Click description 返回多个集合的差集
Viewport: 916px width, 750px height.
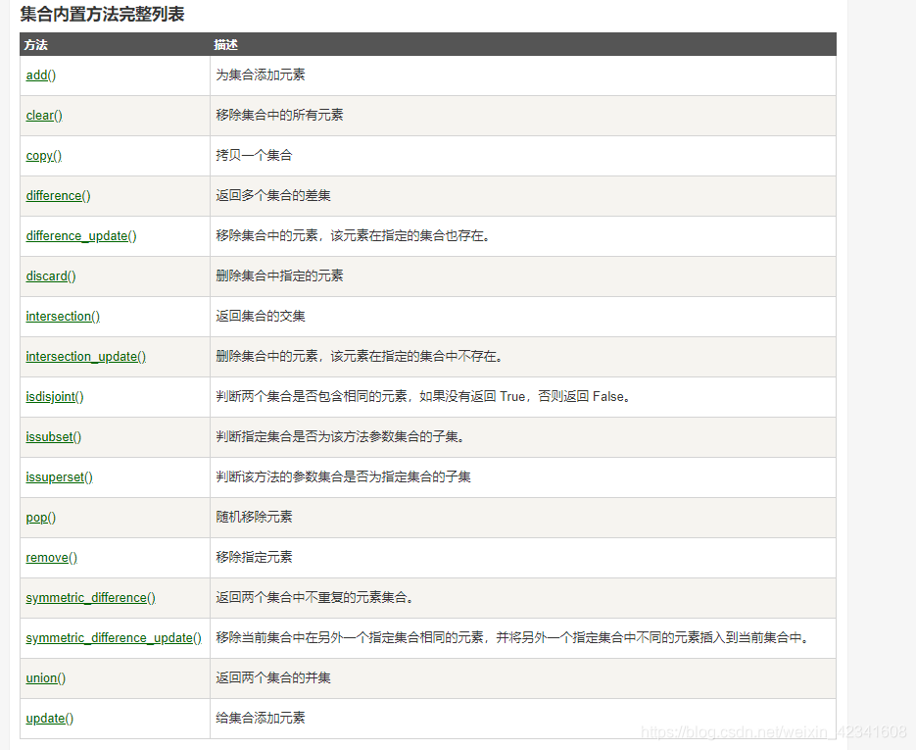click(x=273, y=196)
